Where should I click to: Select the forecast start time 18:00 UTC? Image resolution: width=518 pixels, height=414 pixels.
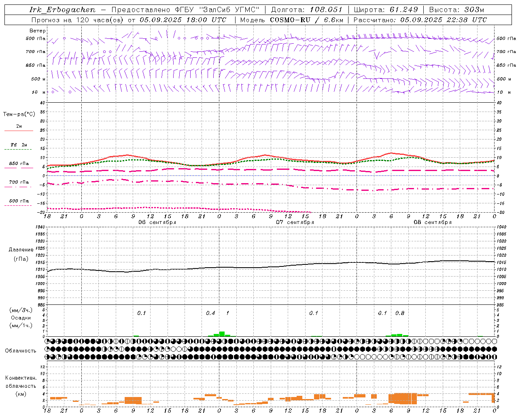pos(198,20)
